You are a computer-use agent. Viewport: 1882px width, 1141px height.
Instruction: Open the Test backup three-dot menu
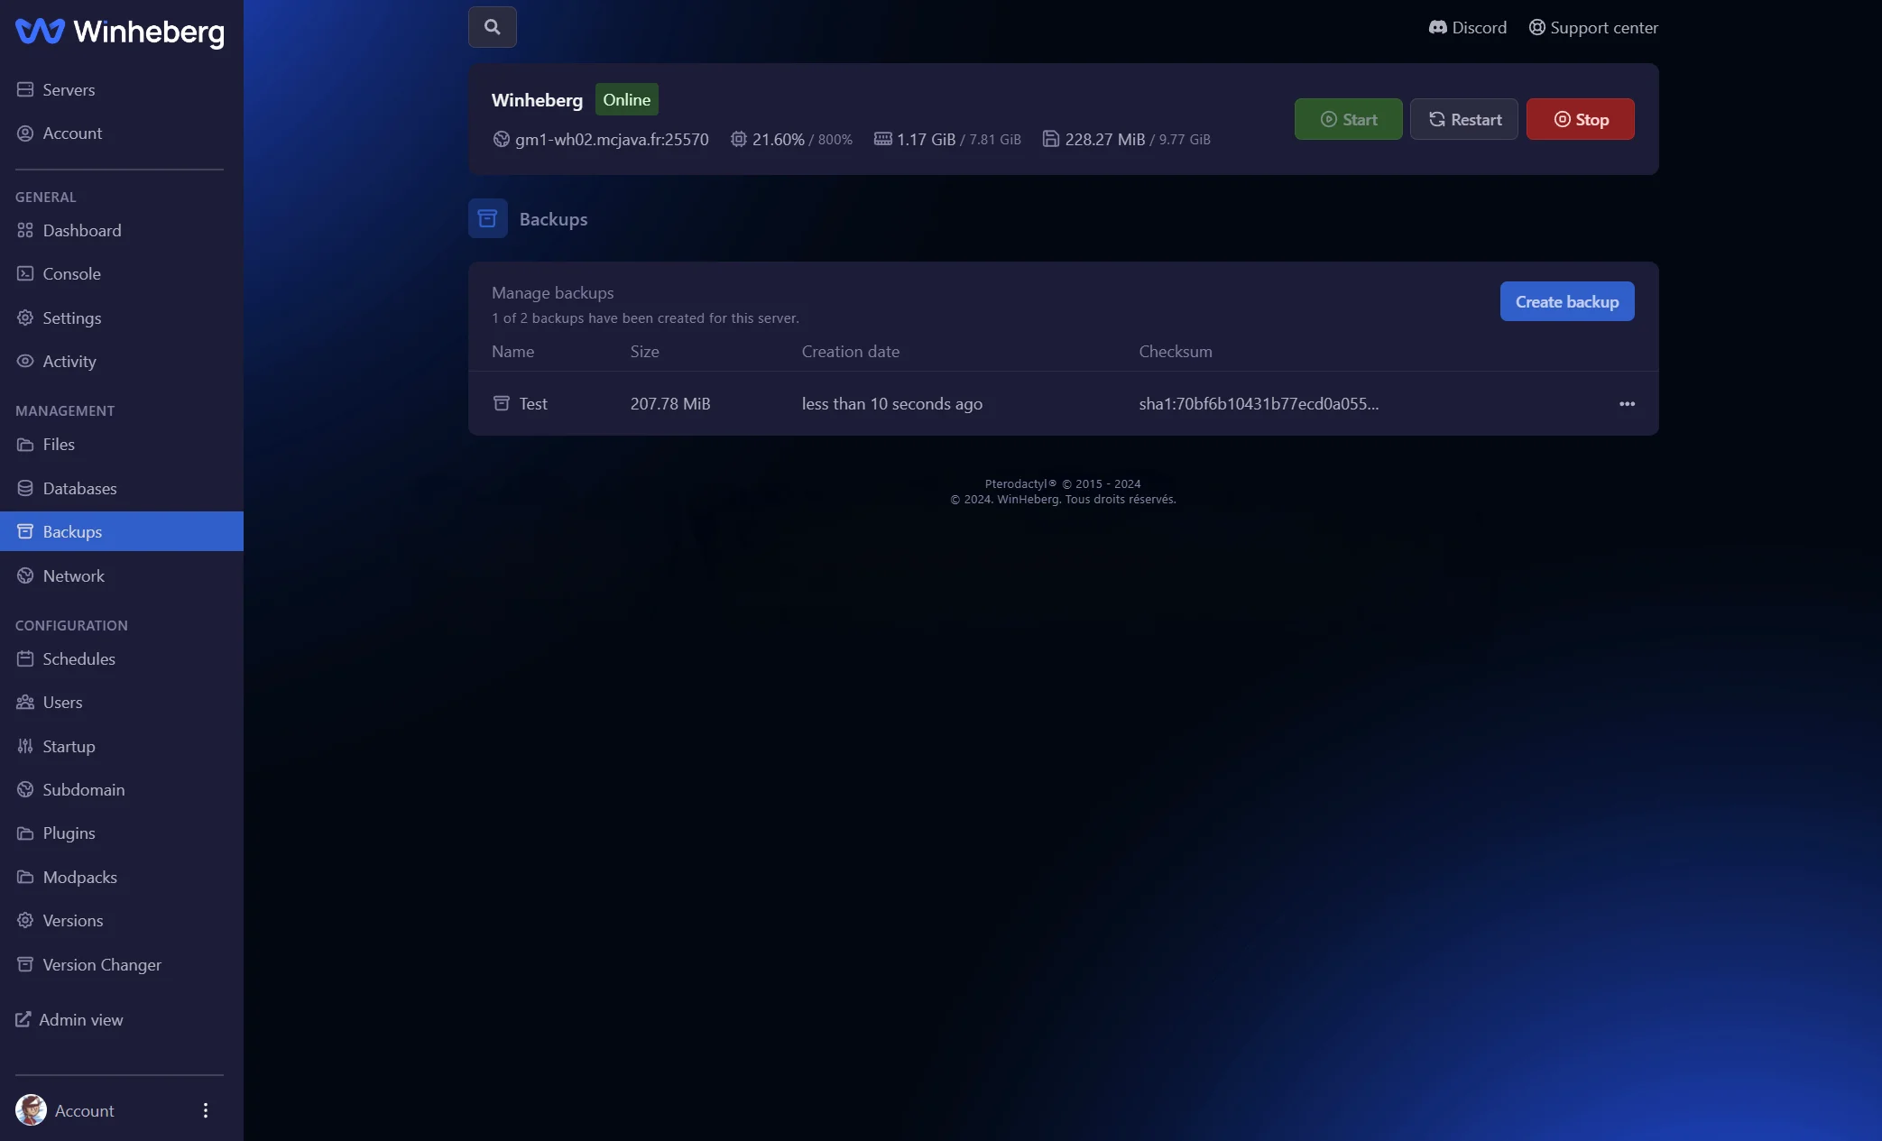coord(1627,404)
